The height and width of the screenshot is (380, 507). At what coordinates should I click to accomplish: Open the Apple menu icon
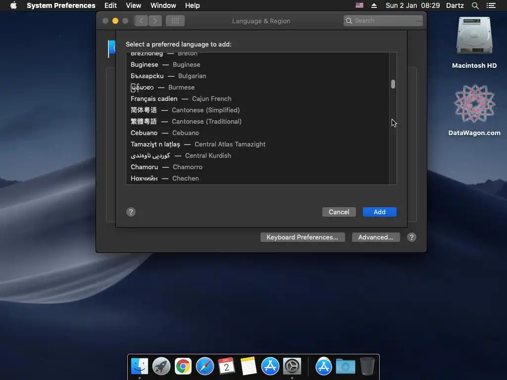pos(13,5)
